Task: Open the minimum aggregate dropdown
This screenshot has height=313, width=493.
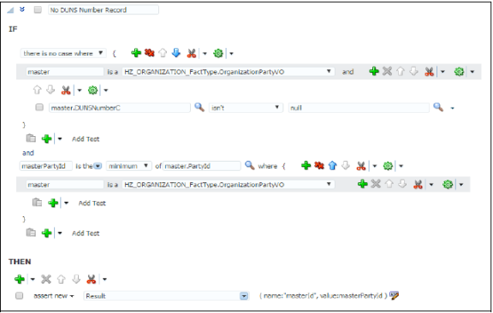Action: coord(129,166)
